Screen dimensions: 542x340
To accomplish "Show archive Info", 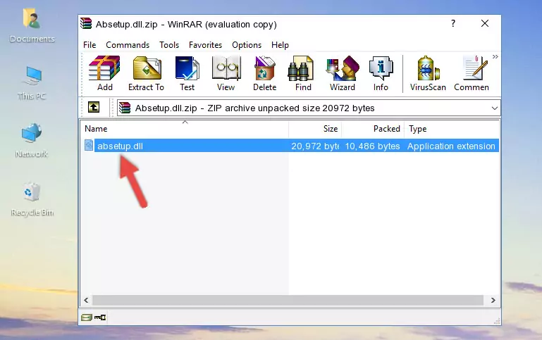I will [x=381, y=73].
